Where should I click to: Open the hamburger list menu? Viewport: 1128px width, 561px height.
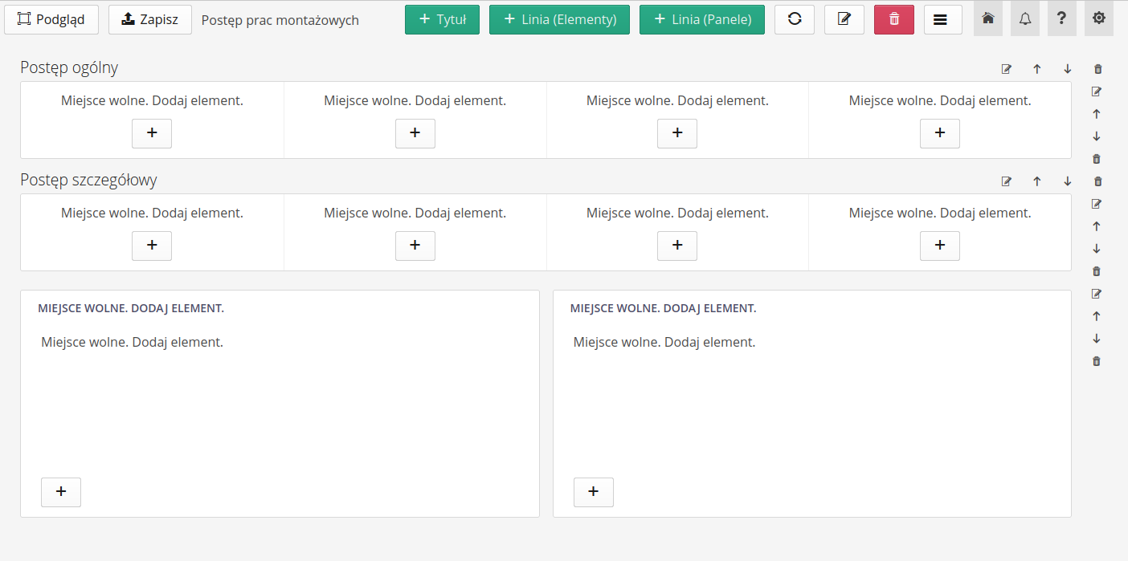click(943, 19)
